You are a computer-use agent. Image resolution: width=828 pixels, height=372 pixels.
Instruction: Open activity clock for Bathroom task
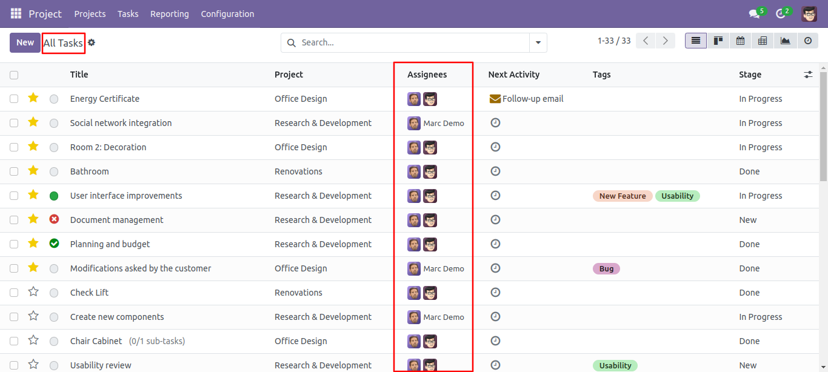495,171
